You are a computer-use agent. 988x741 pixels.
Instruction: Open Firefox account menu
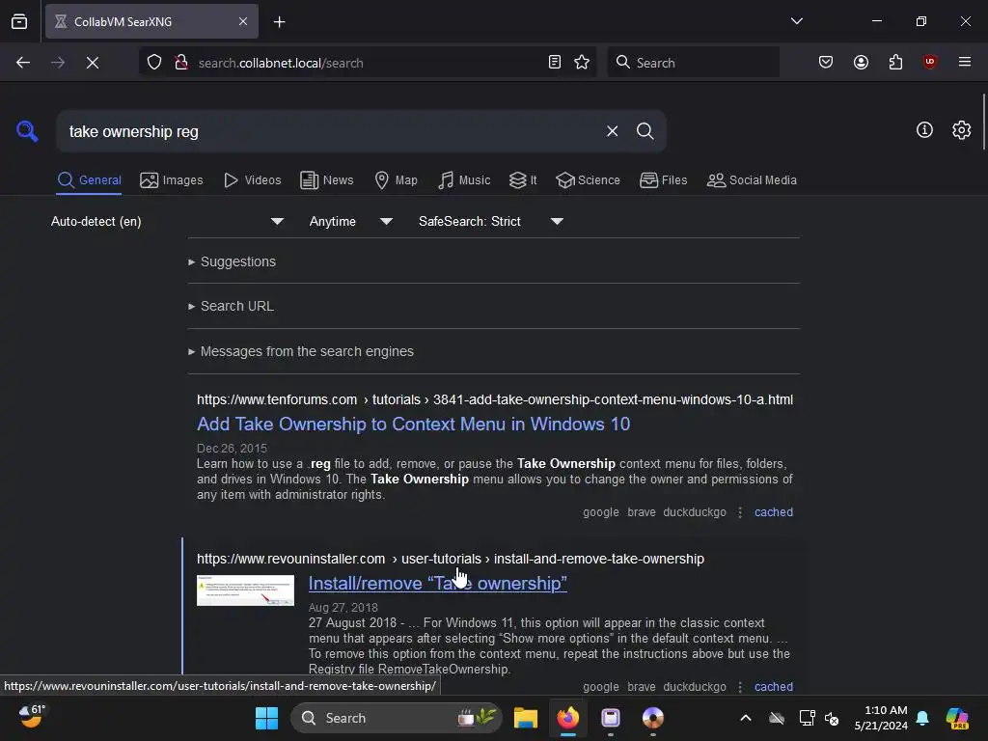(861, 63)
